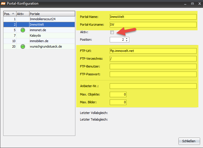This screenshot has width=203, height=148.
Task: Minimize the Portal-Konfiguration window
Action: [185, 4]
